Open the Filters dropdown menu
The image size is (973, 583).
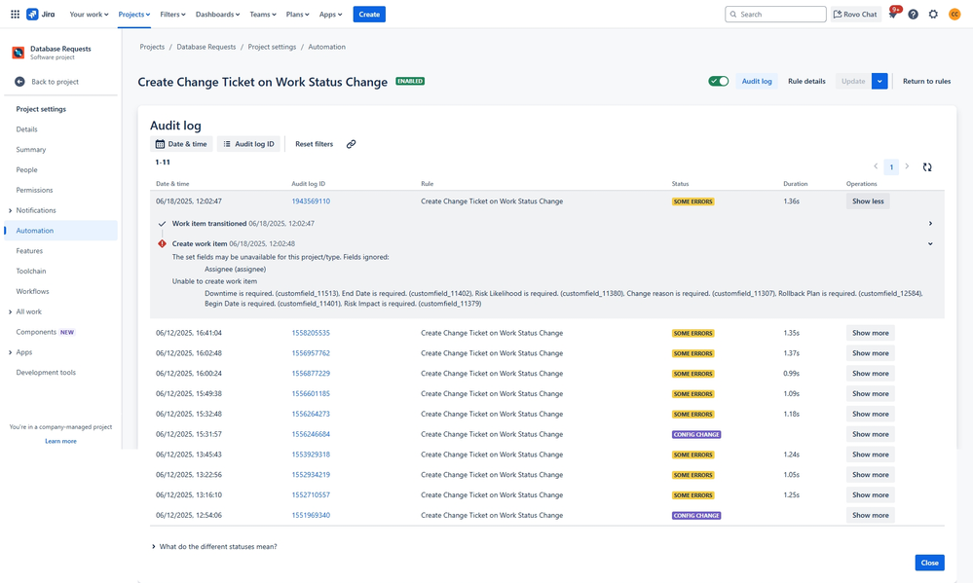coord(172,15)
